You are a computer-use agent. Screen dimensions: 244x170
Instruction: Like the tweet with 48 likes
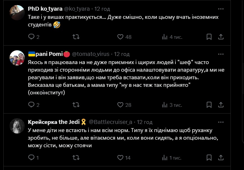tap(120, 37)
